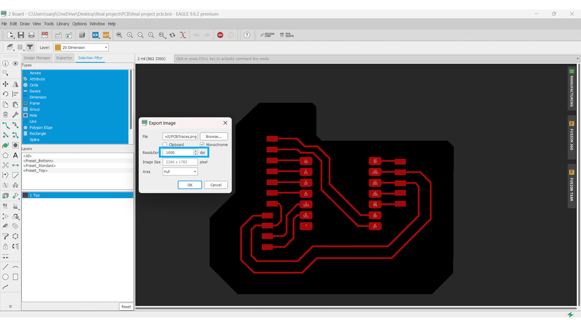Click the Print icon in toolbar
Image resolution: width=581 pixels, height=327 pixels.
click(x=31, y=35)
